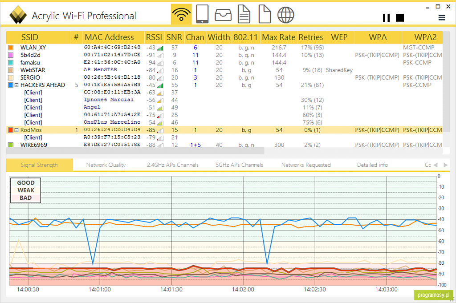456x303 pixels.
Task: Open the inbox tray icon
Action: click(223, 15)
